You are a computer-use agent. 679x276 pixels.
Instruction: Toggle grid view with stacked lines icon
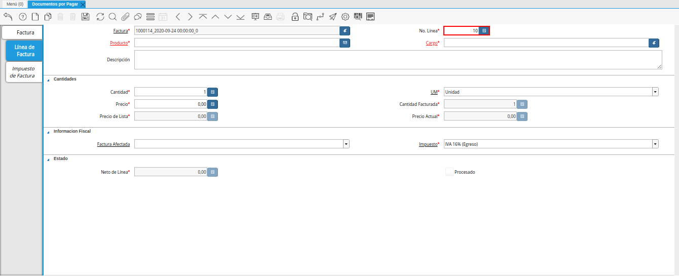(x=150, y=16)
